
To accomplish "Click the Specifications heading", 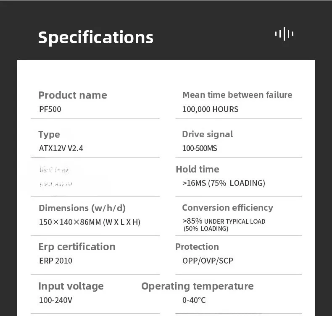I will (96, 37).
